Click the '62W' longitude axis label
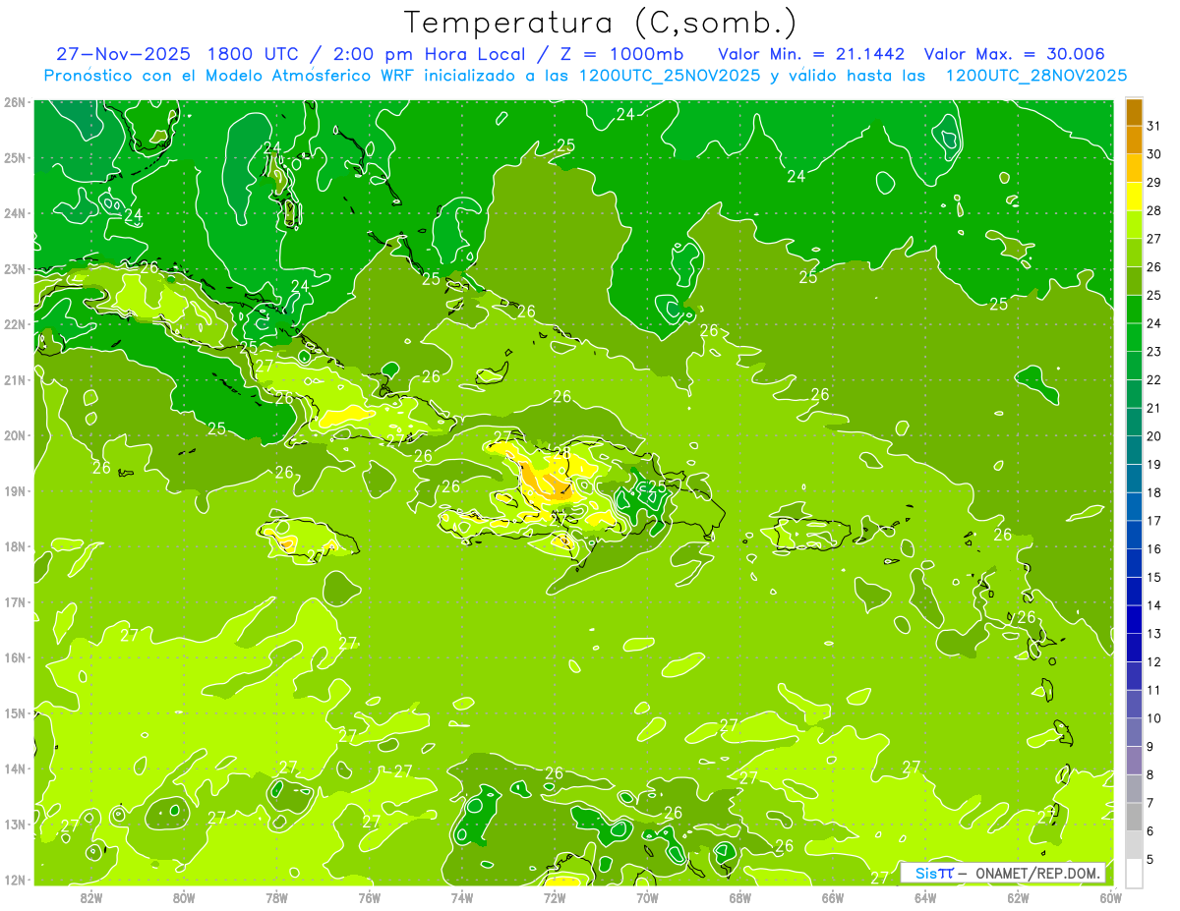 [x=1019, y=897]
